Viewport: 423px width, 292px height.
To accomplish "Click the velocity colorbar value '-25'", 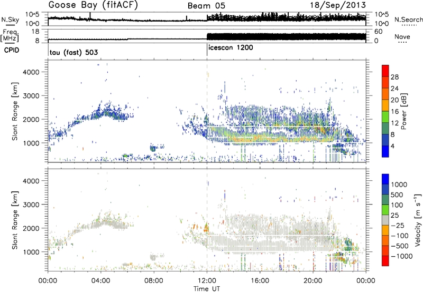I will pos(399,225).
